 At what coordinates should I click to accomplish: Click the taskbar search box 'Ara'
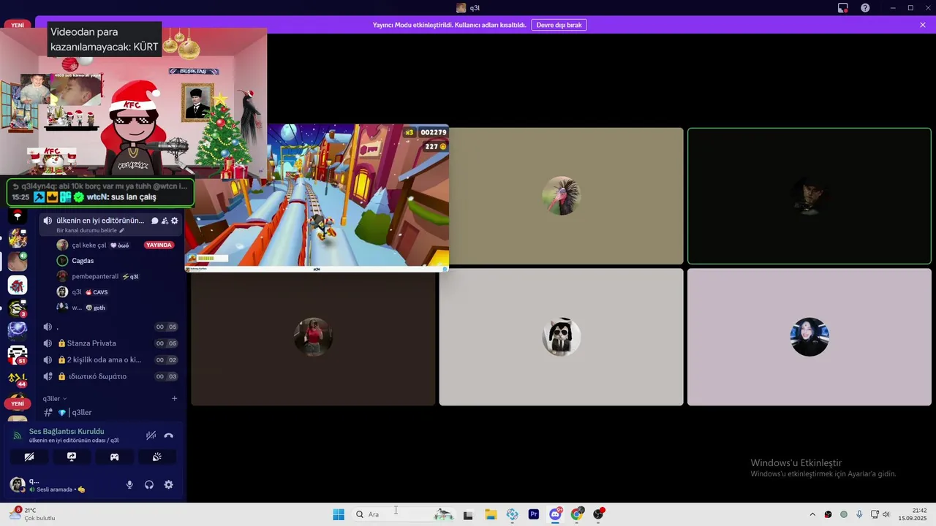[x=404, y=514]
